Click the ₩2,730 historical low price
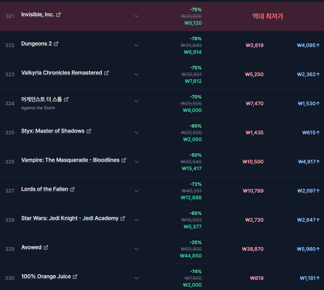The height and width of the screenshot is (290, 324). [254, 220]
